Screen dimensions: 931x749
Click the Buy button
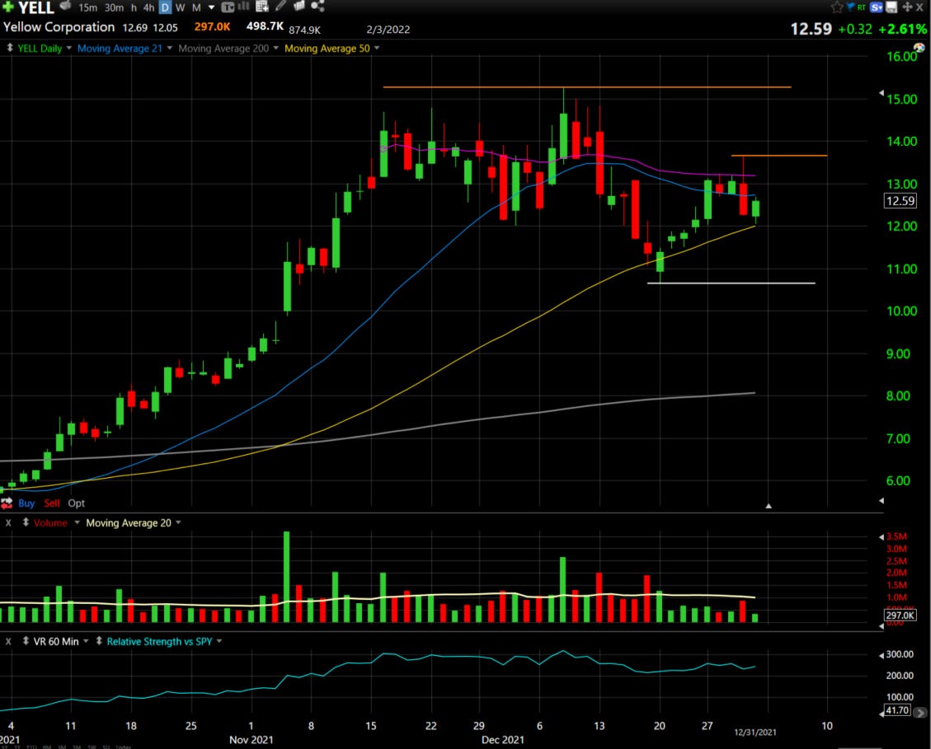click(x=26, y=503)
